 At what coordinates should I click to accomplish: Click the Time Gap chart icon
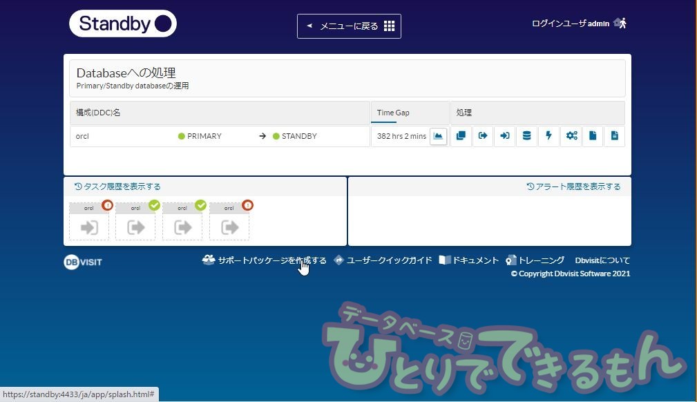[x=438, y=136]
